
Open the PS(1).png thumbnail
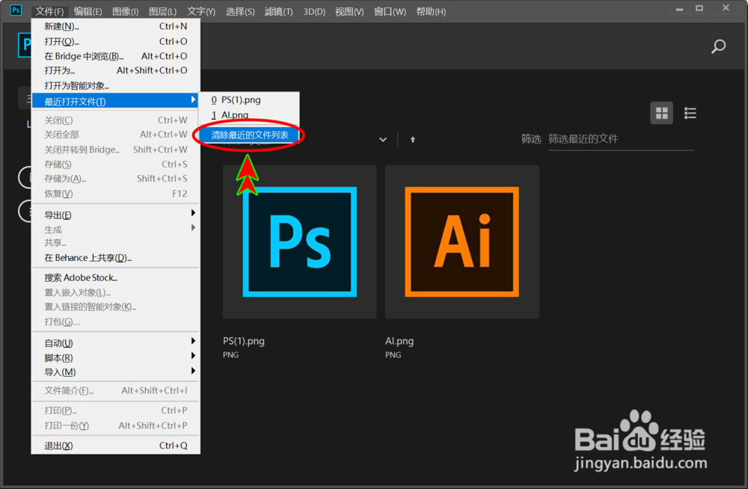click(300, 242)
